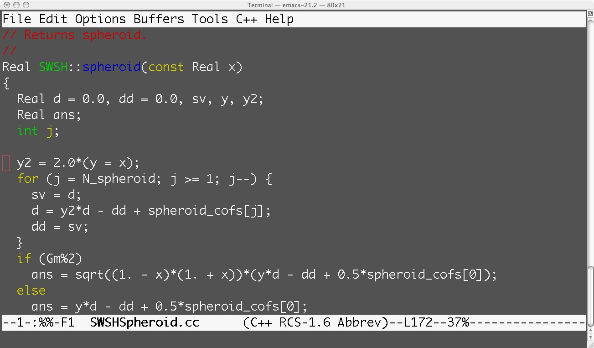This screenshot has width=594, height=348.
Task: Open the Help menu
Action: pyautogui.click(x=279, y=19)
